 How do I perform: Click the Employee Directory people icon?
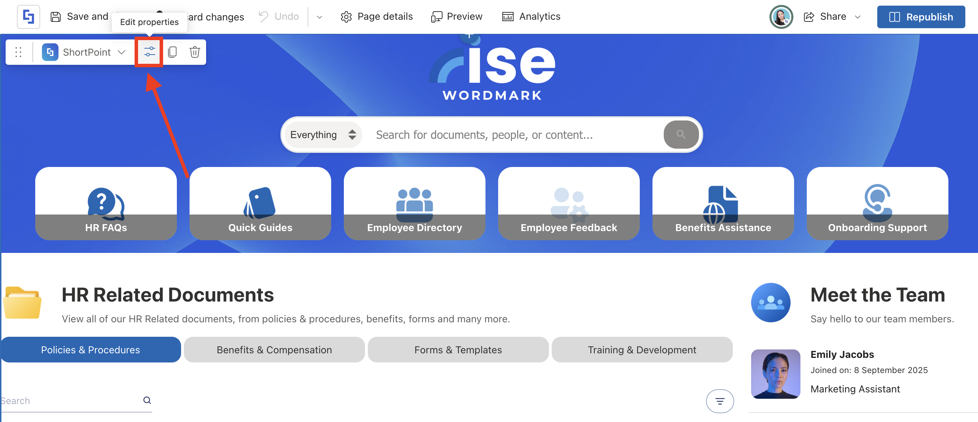414,204
